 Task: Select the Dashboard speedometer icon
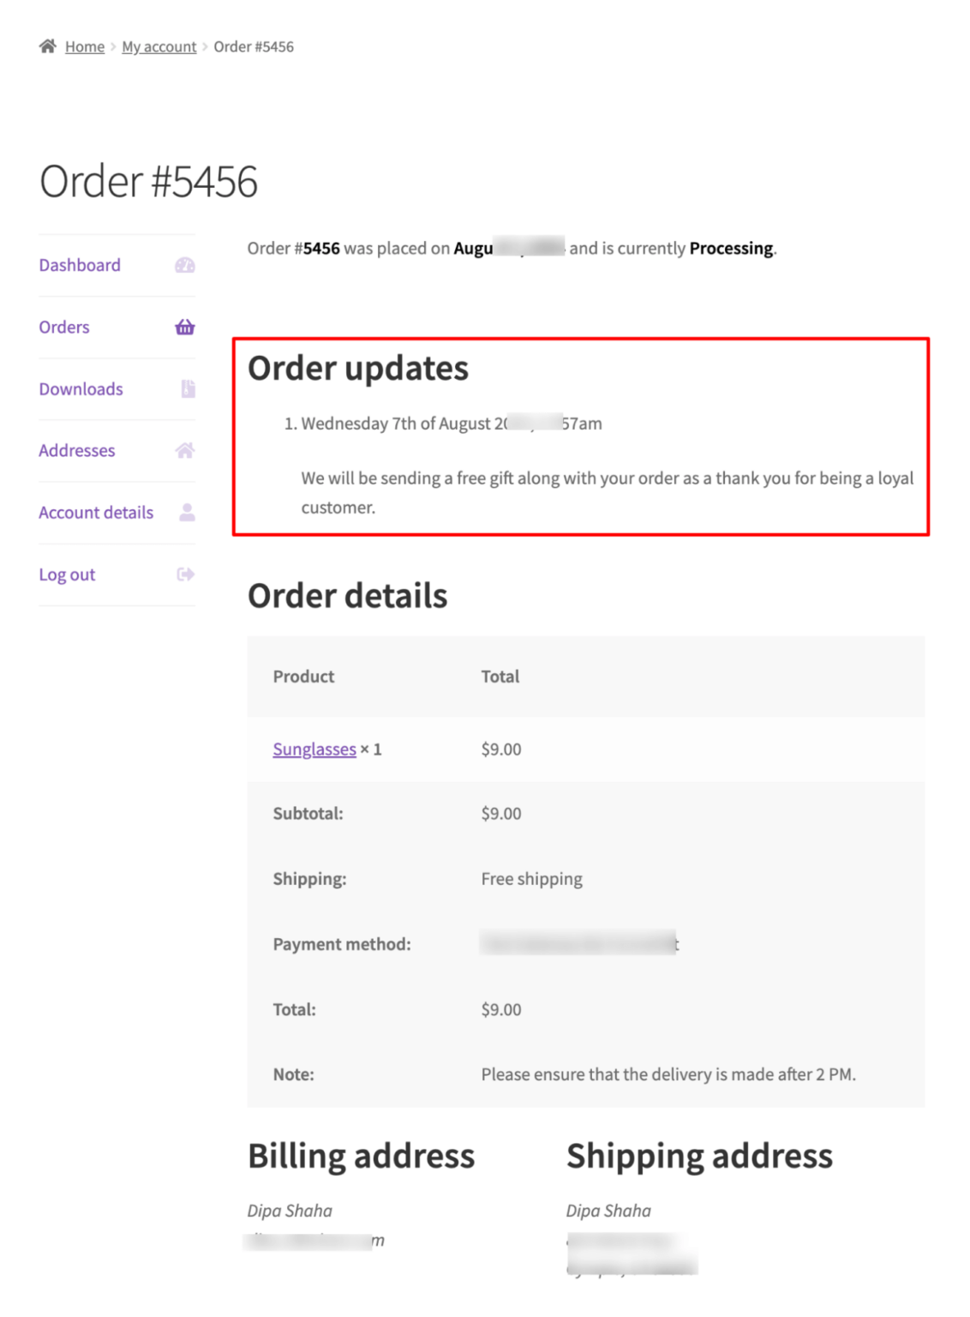click(183, 265)
